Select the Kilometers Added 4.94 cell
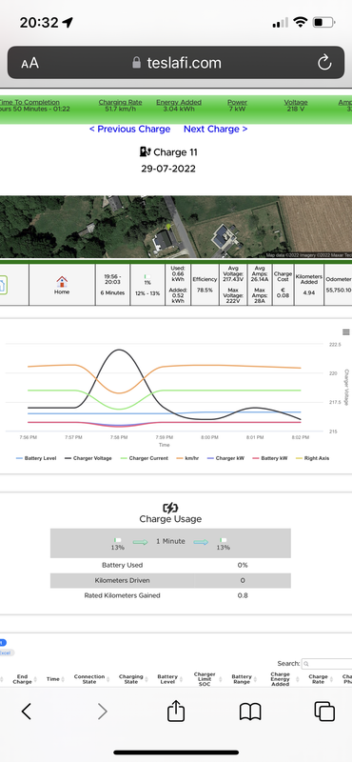 click(x=309, y=285)
